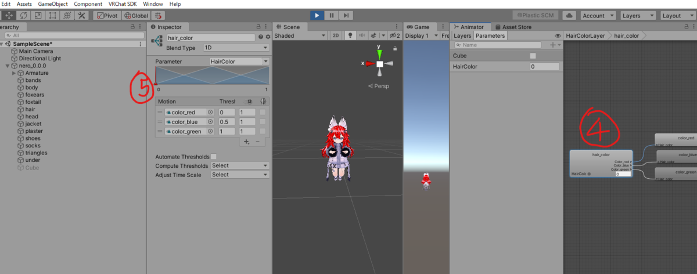
Task: Open the Account dropdown
Action: pyautogui.click(x=598, y=16)
